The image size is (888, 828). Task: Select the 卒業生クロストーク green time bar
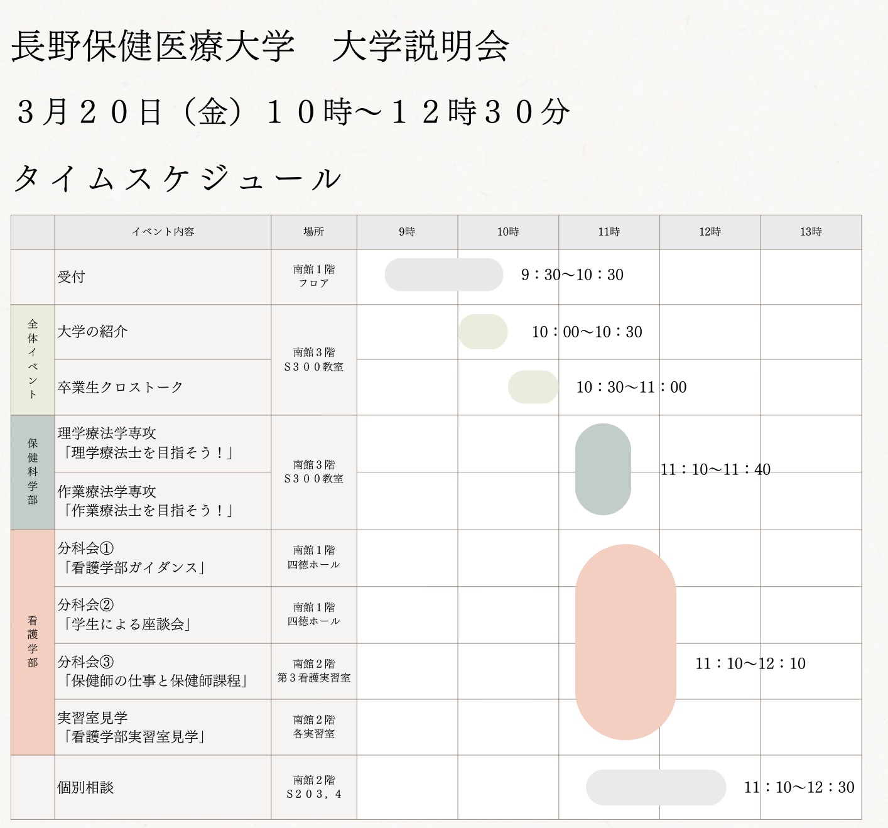point(533,387)
